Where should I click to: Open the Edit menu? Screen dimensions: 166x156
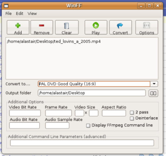coord(20,13)
